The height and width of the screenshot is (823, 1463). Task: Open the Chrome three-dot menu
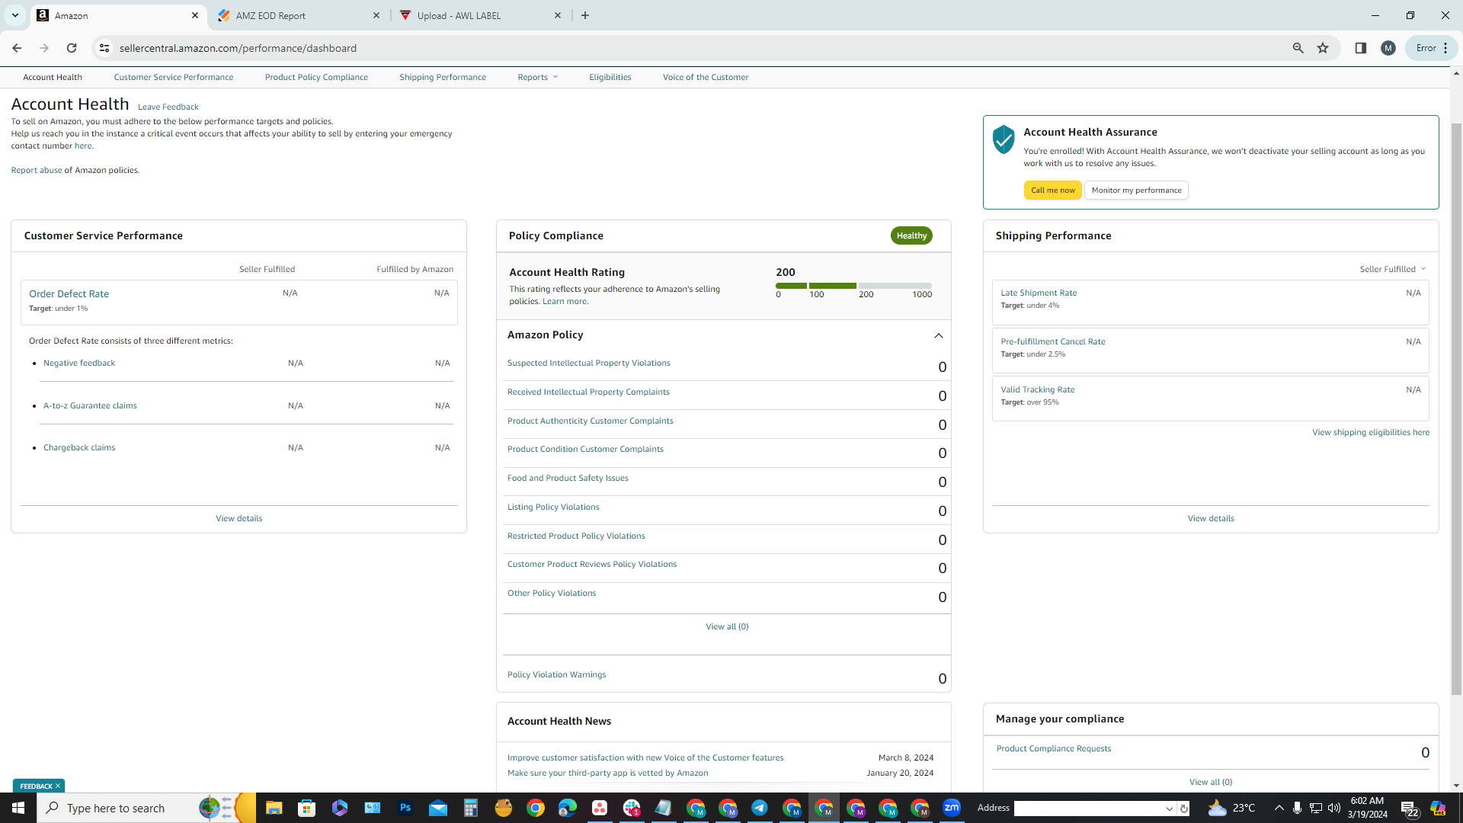[1445, 48]
